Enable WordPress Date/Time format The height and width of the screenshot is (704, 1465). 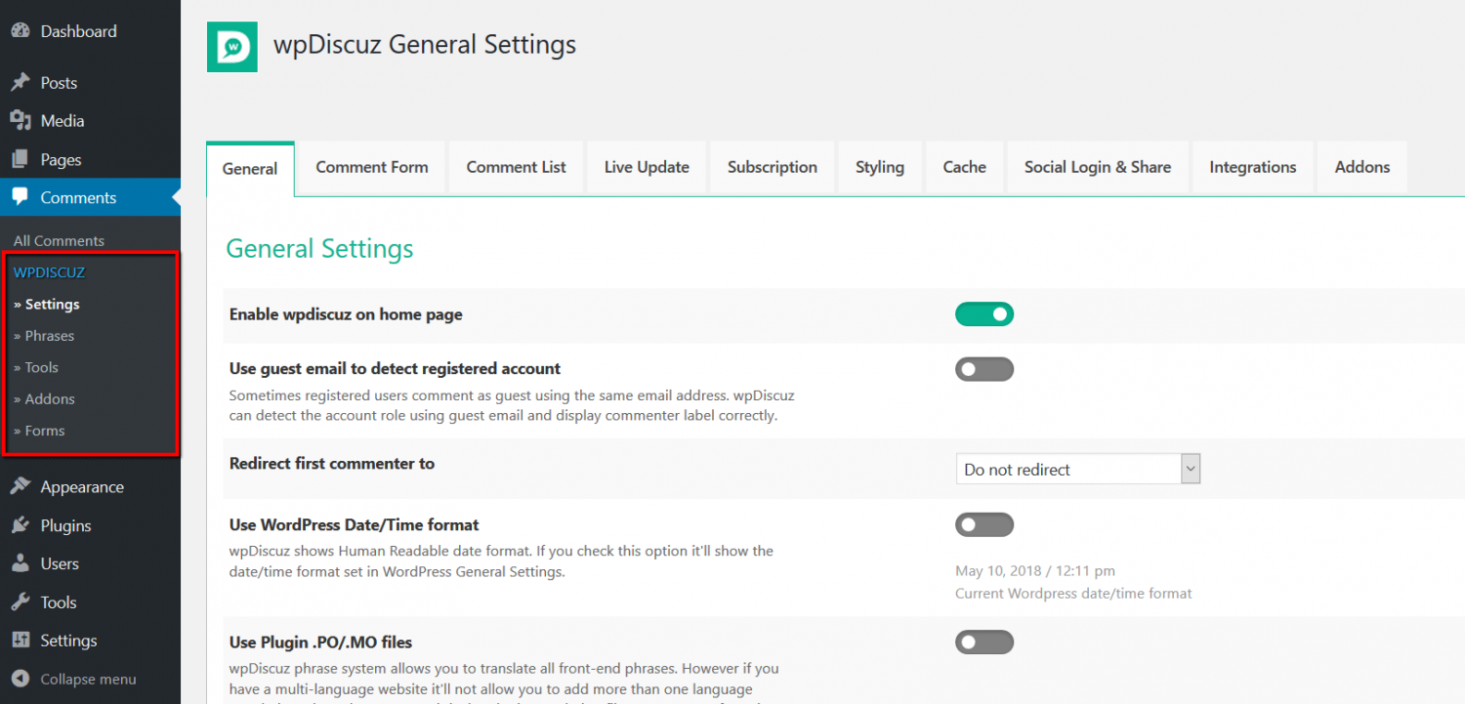tap(984, 524)
